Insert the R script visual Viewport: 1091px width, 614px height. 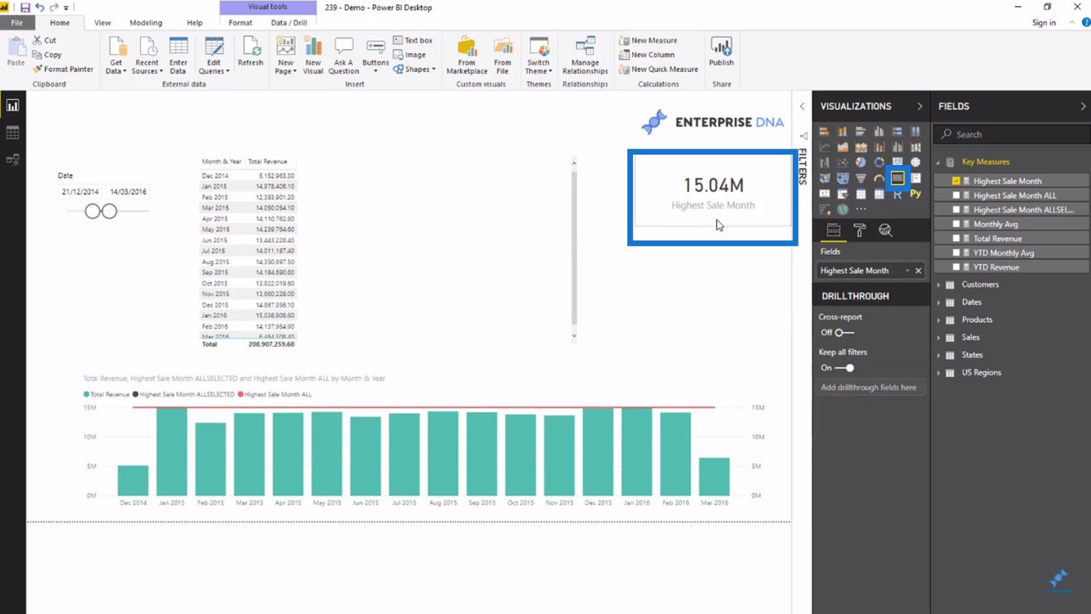897,194
